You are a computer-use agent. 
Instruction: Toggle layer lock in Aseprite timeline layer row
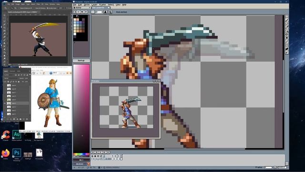(95, 159)
